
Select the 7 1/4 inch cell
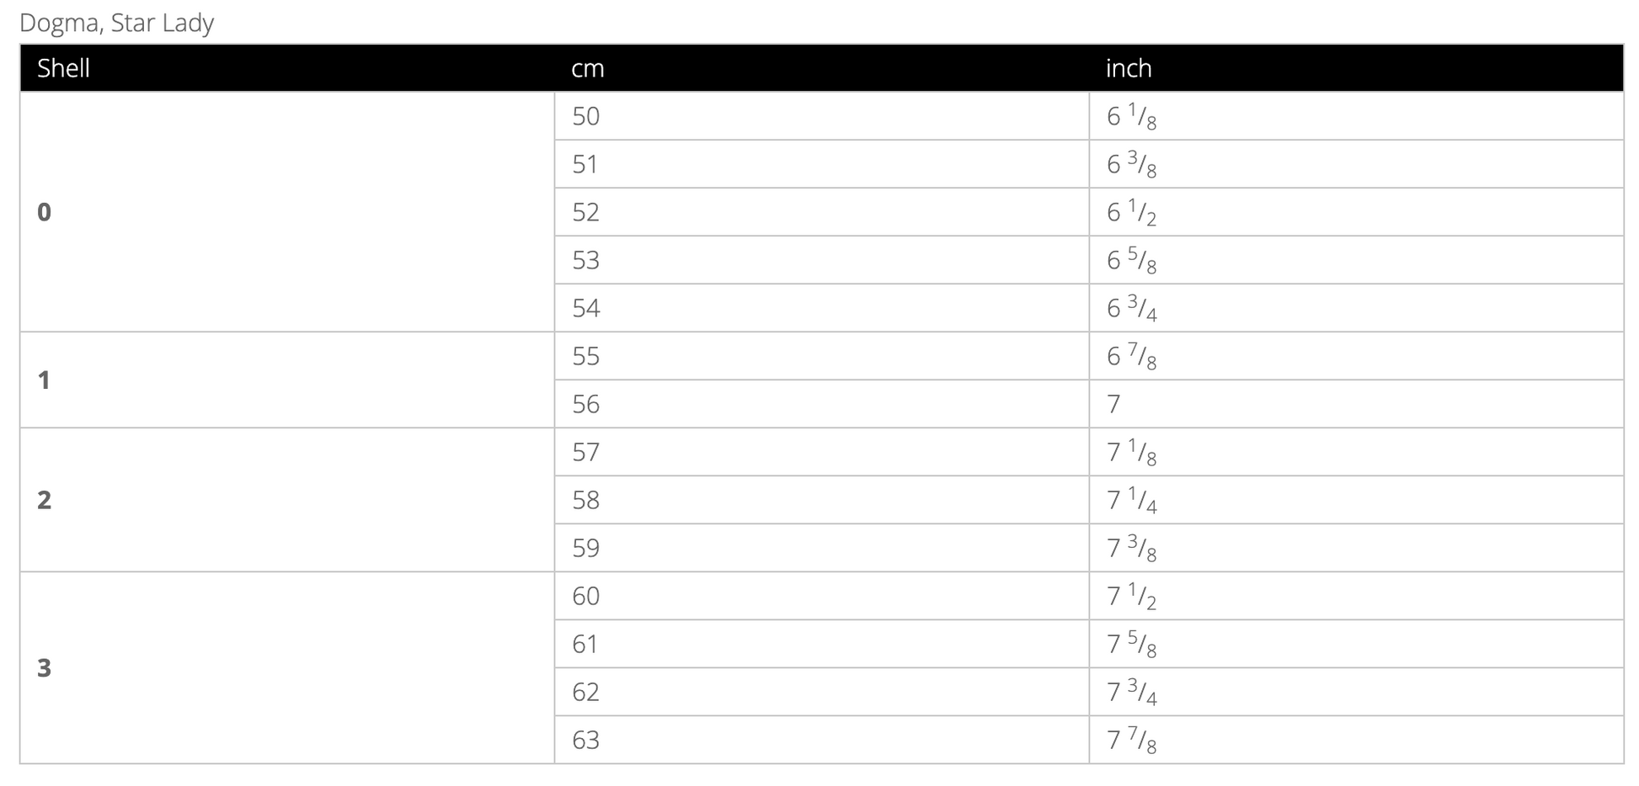1131,500
